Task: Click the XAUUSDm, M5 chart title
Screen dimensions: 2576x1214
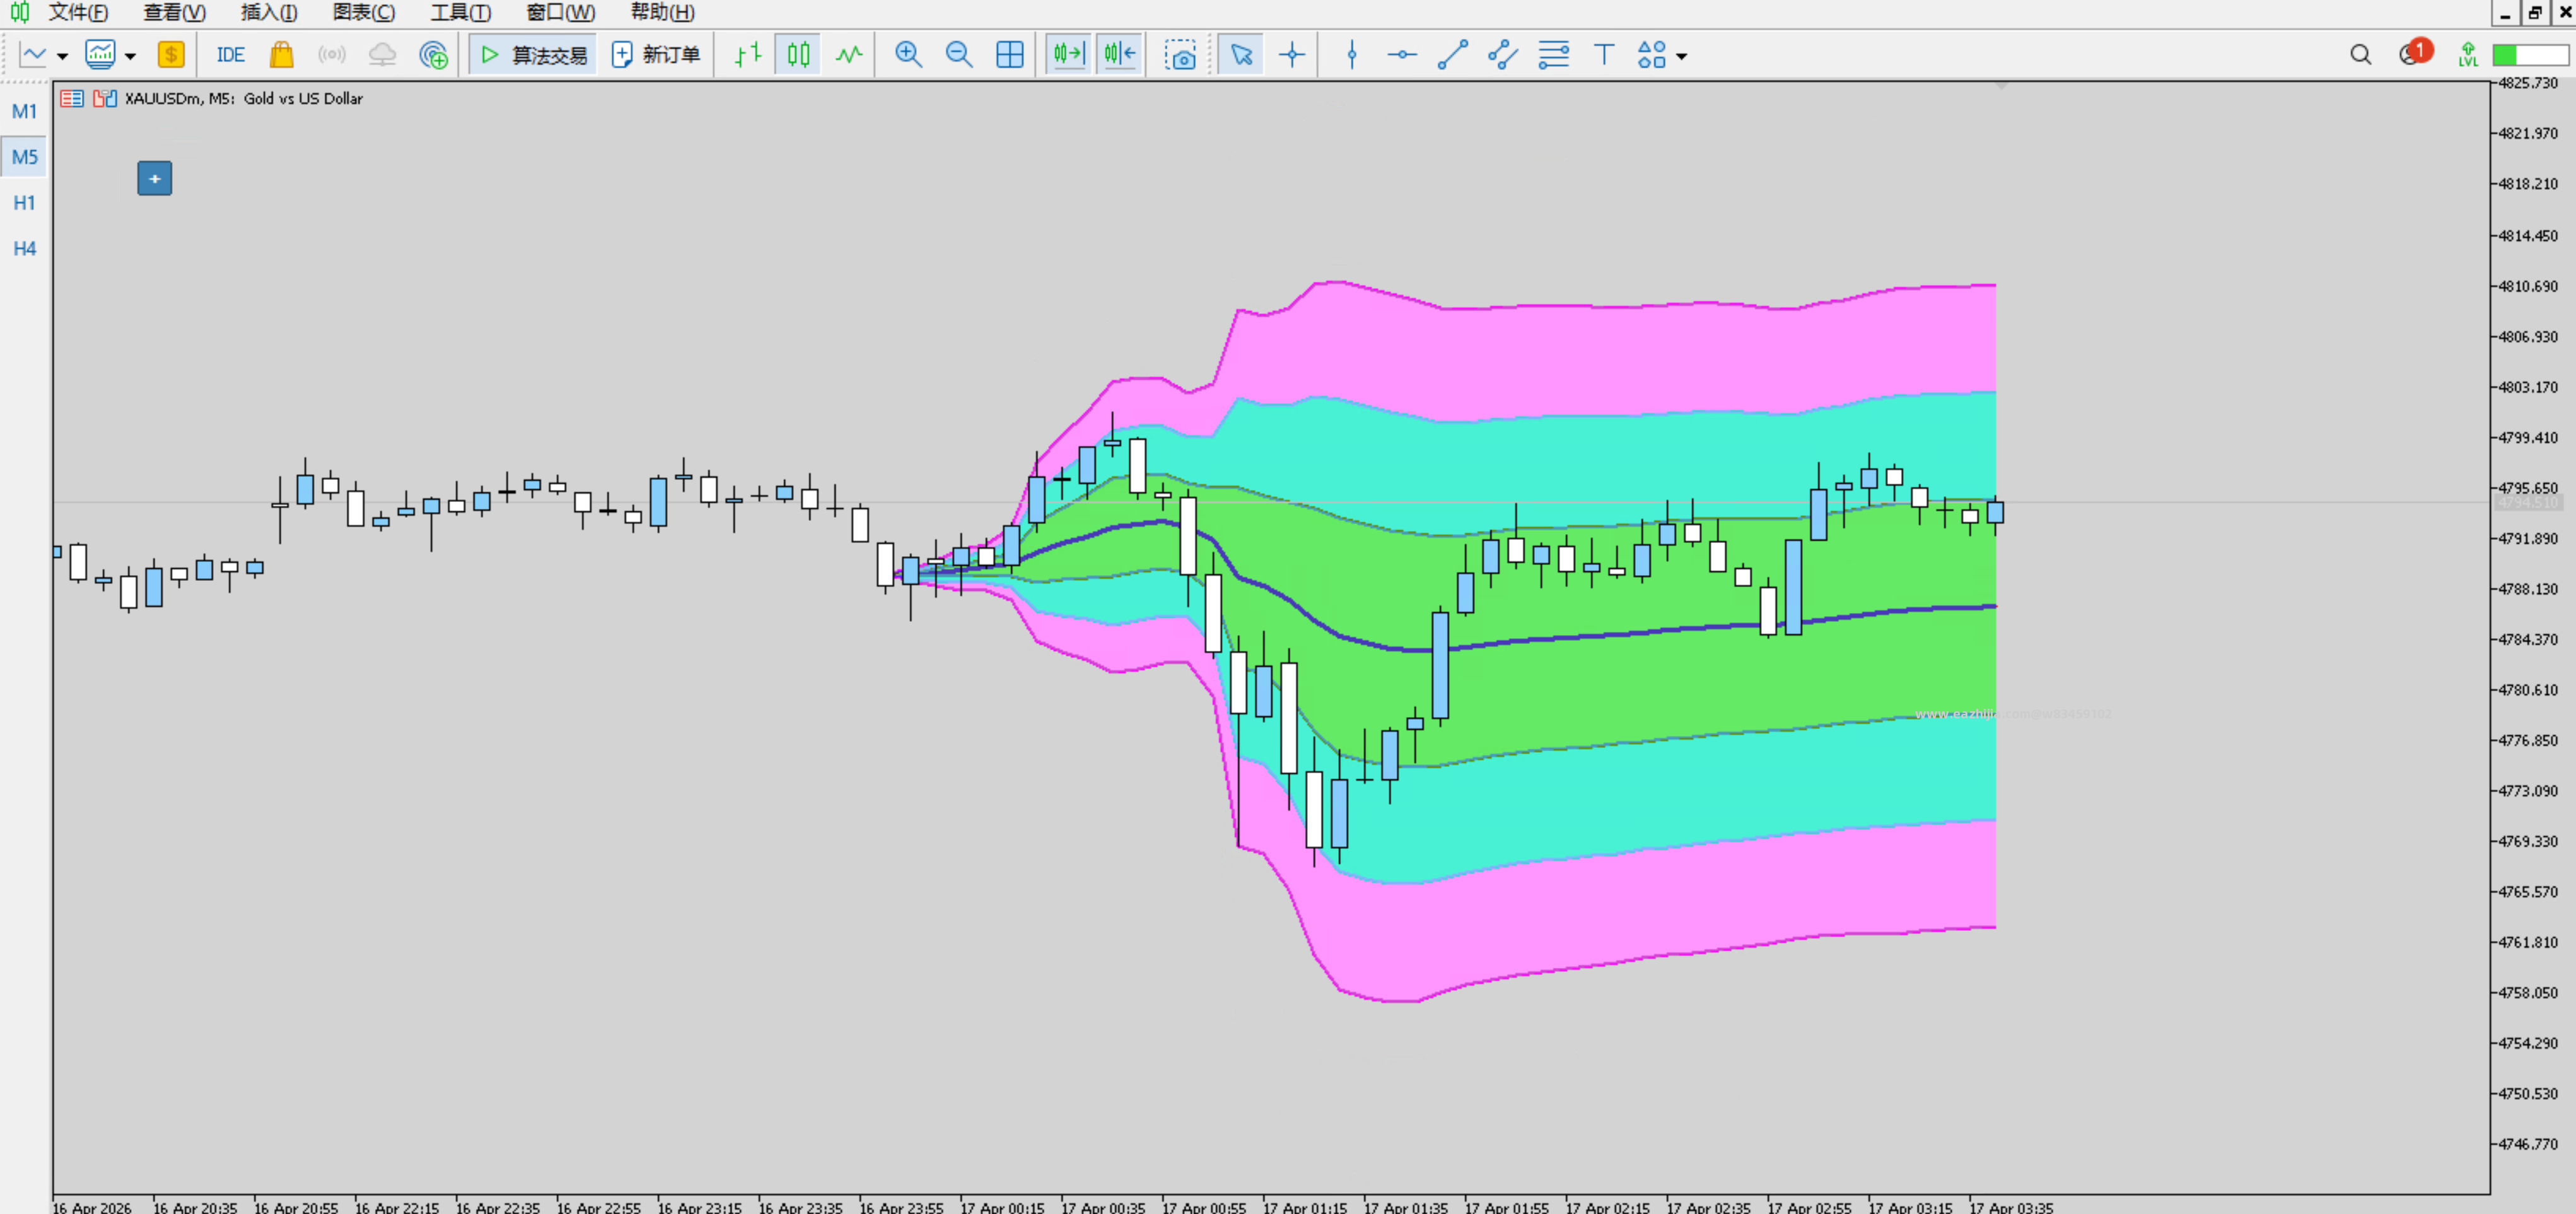Action: 244,98
